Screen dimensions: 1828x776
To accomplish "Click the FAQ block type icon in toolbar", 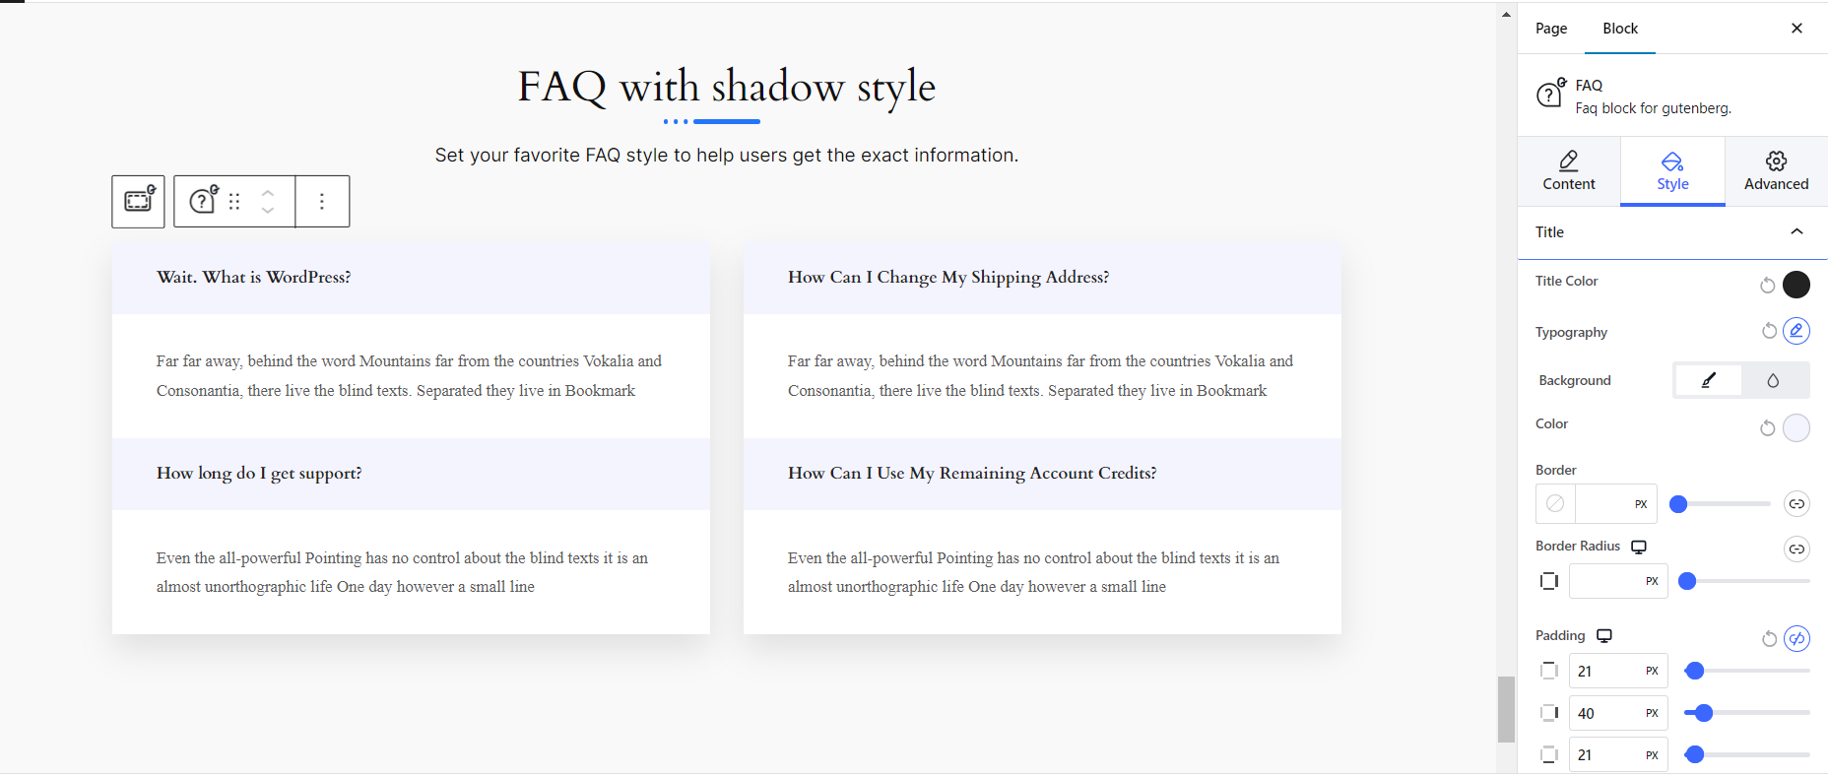I will point(203,201).
